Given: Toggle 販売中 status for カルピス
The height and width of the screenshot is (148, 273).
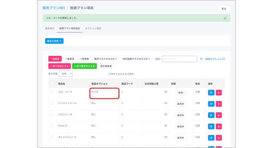Looking at the screenshot, I should click(x=181, y=126).
